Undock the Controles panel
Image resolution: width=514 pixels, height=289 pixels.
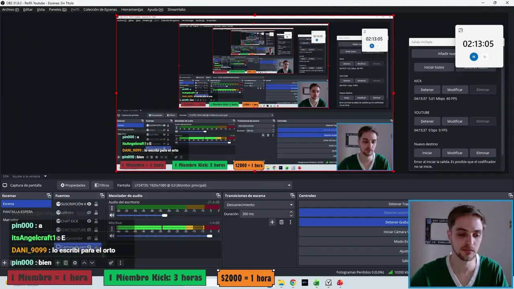511,195
